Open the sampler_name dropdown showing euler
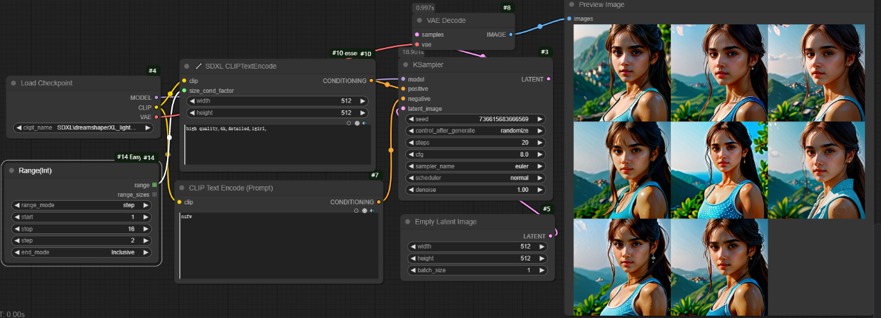Viewport: 881px width, 318px height. [x=476, y=166]
